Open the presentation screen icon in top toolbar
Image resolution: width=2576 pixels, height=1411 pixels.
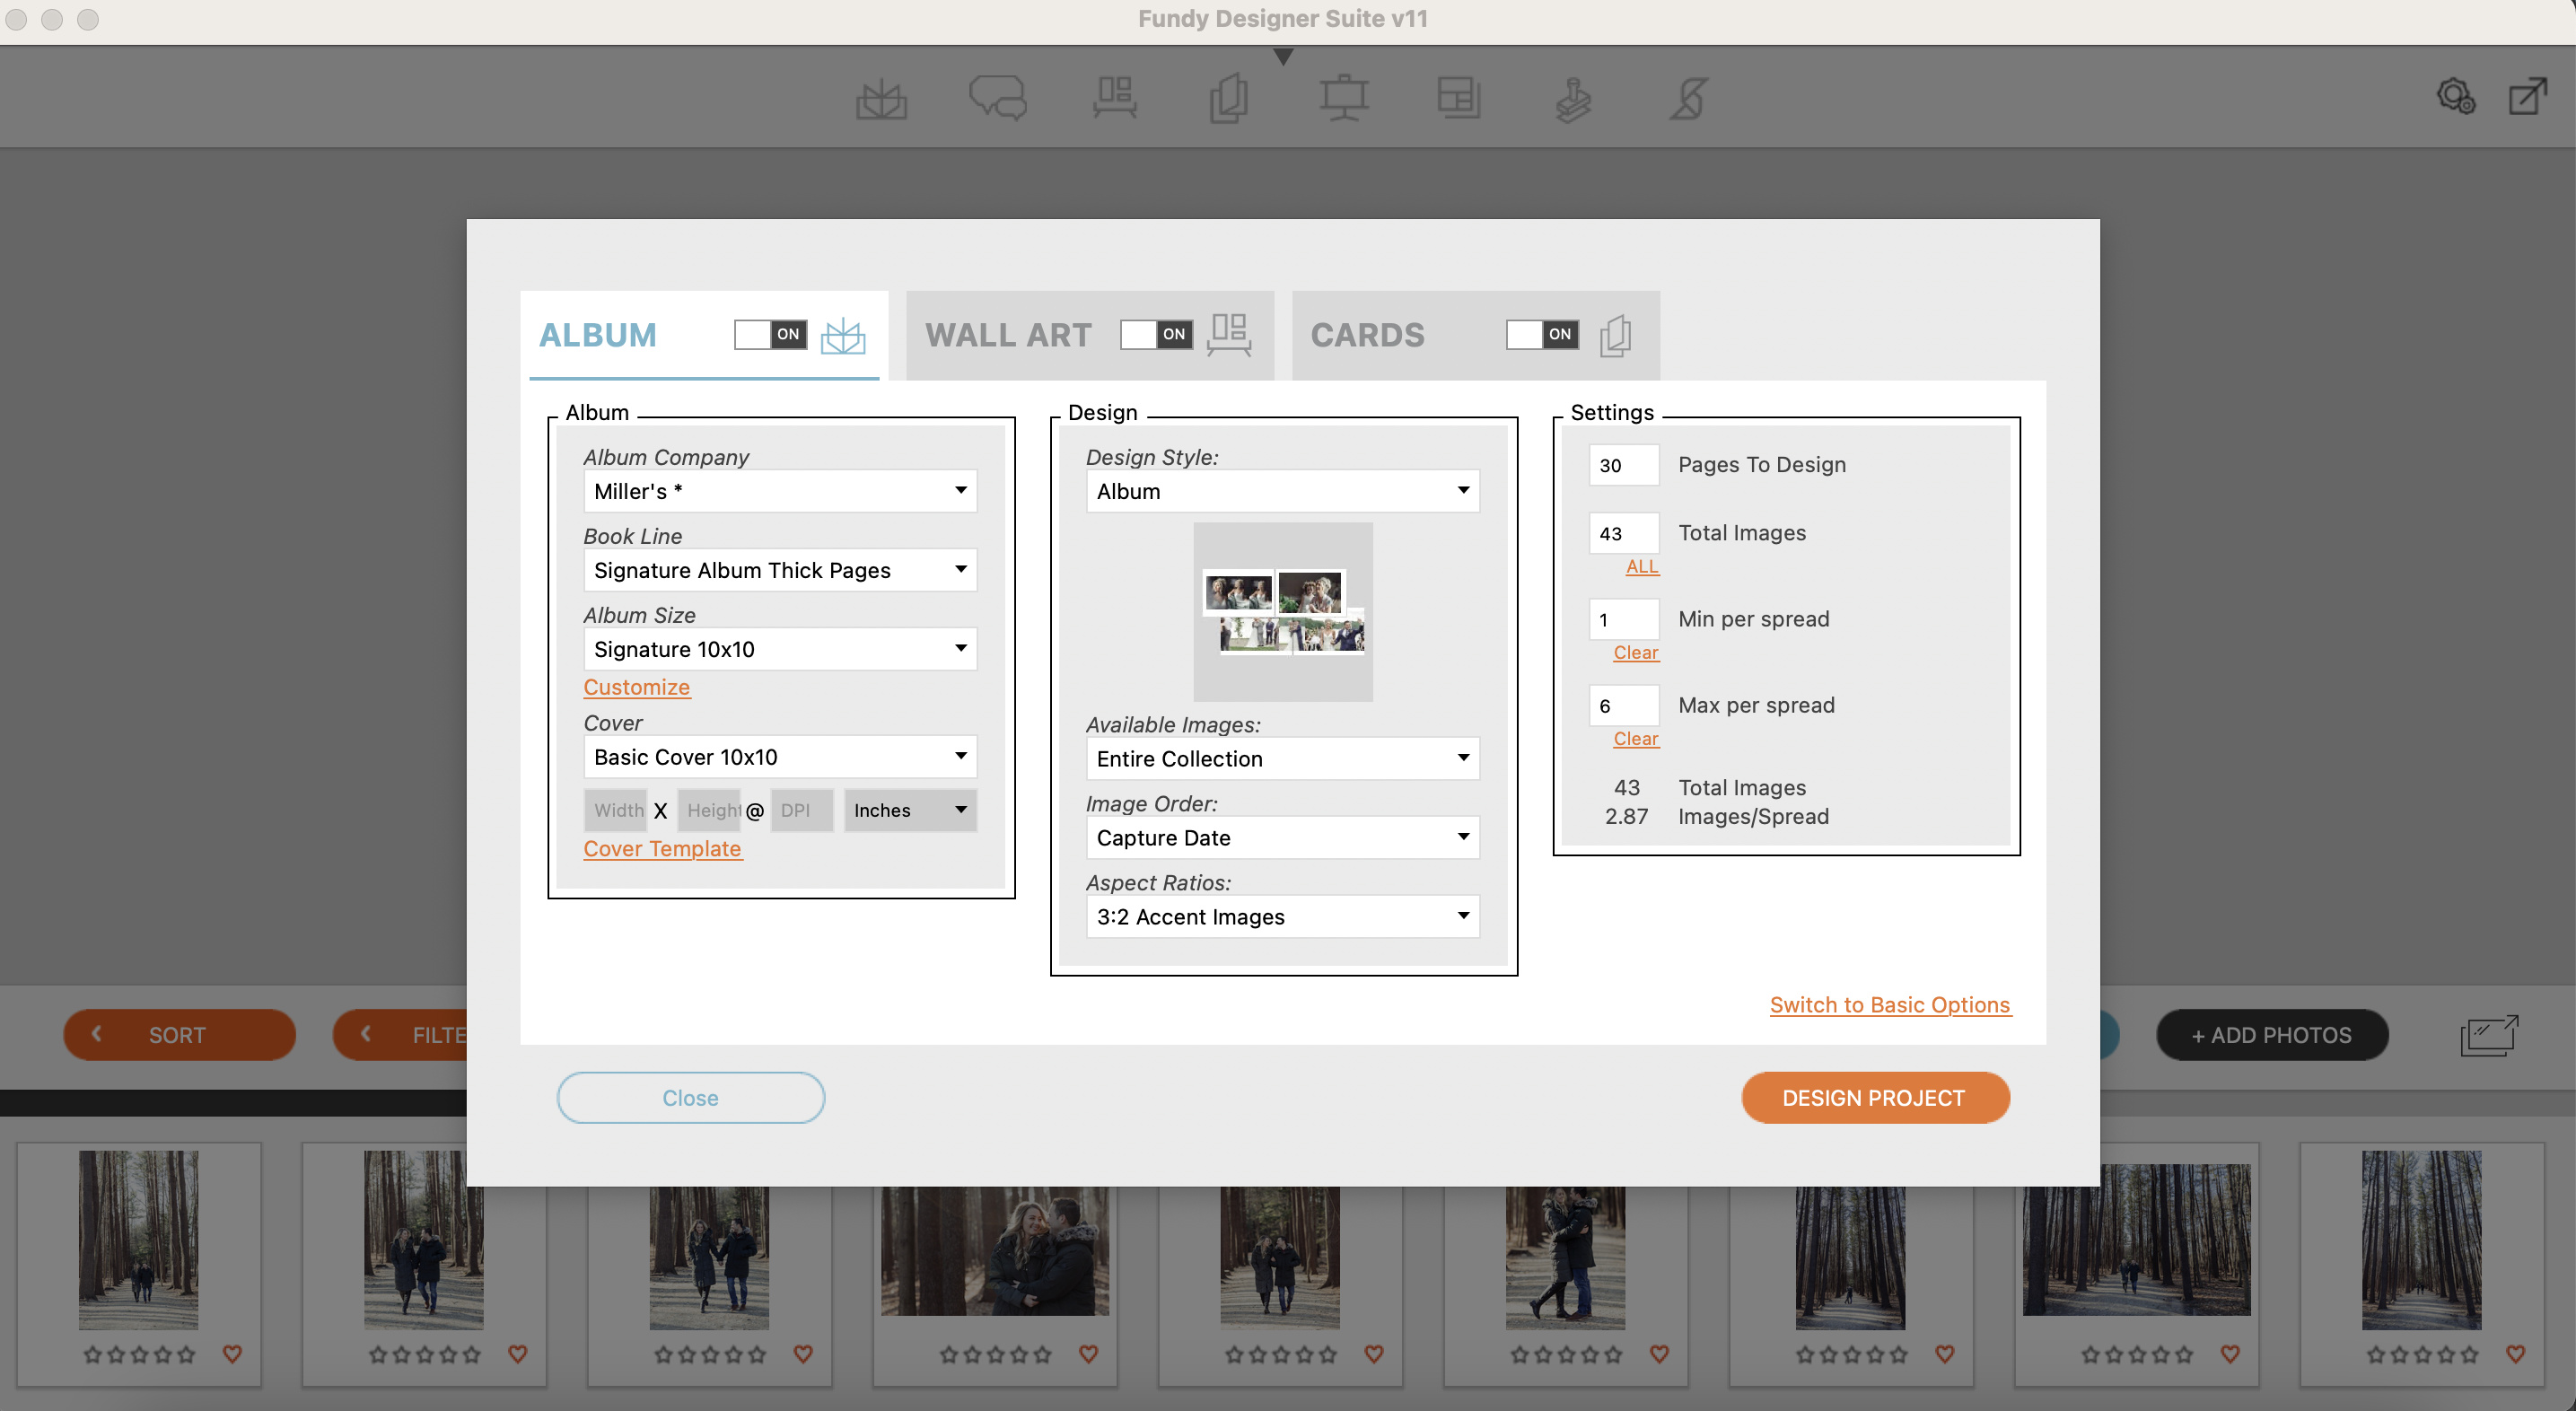click(1343, 98)
